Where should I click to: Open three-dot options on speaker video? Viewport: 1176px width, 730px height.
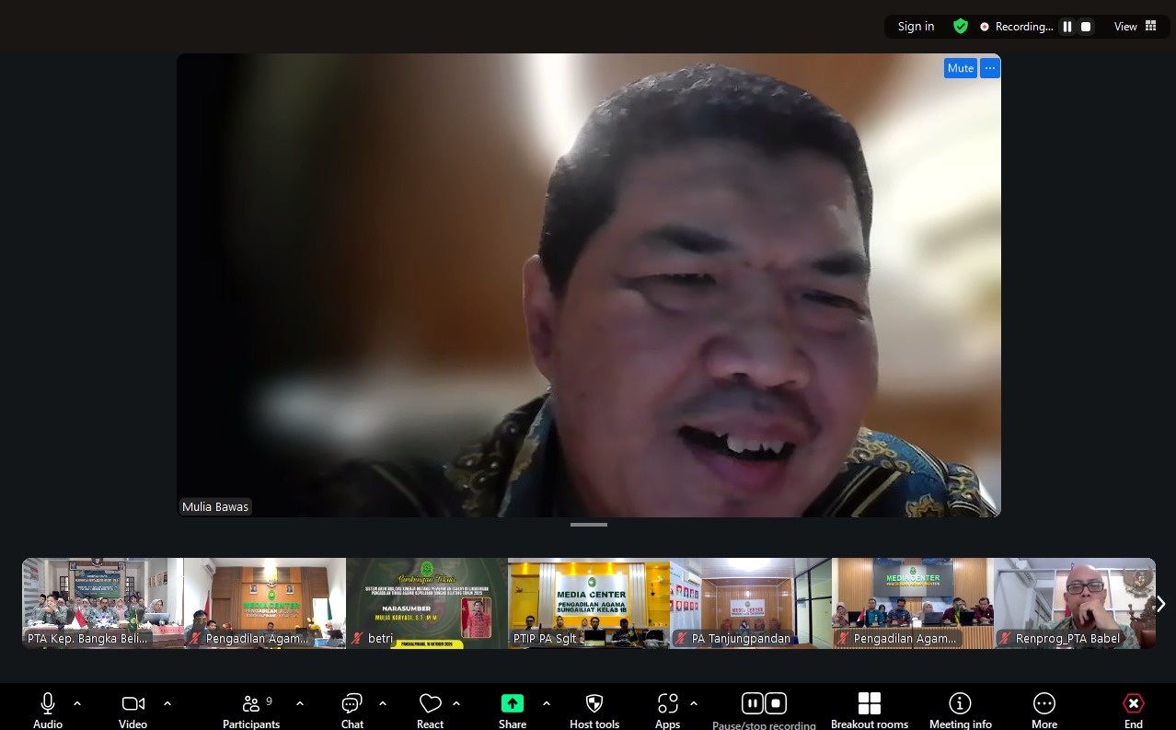click(x=990, y=68)
